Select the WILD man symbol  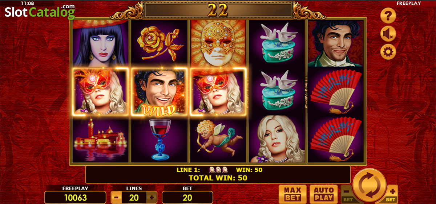[x=159, y=92]
